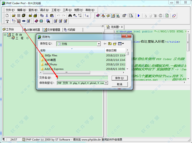
Task: Click the Cut scissors icon
Action: coord(47,16)
